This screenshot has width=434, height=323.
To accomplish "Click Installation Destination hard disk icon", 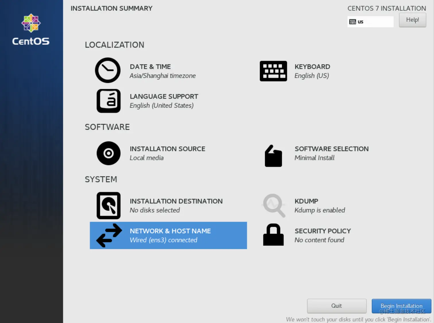I will (108, 206).
